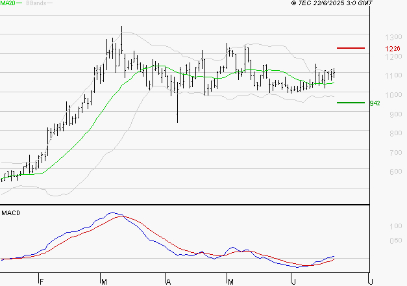
Task: Click the MA20 legend label
Action: click(8, 3)
